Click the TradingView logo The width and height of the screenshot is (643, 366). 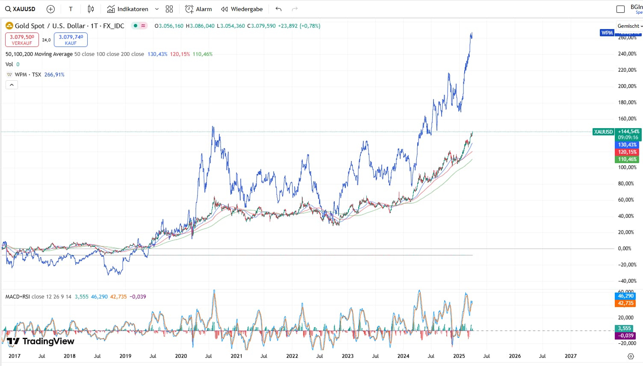[x=41, y=341]
